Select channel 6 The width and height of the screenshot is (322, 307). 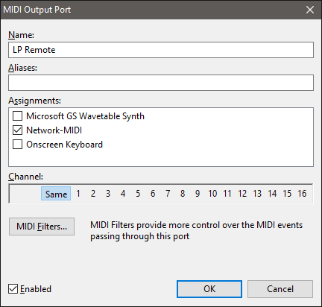pos(153,194)
